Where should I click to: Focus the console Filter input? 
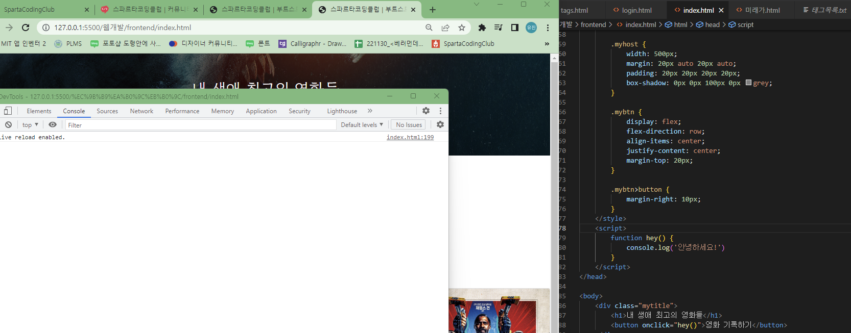tap(200, 125)
